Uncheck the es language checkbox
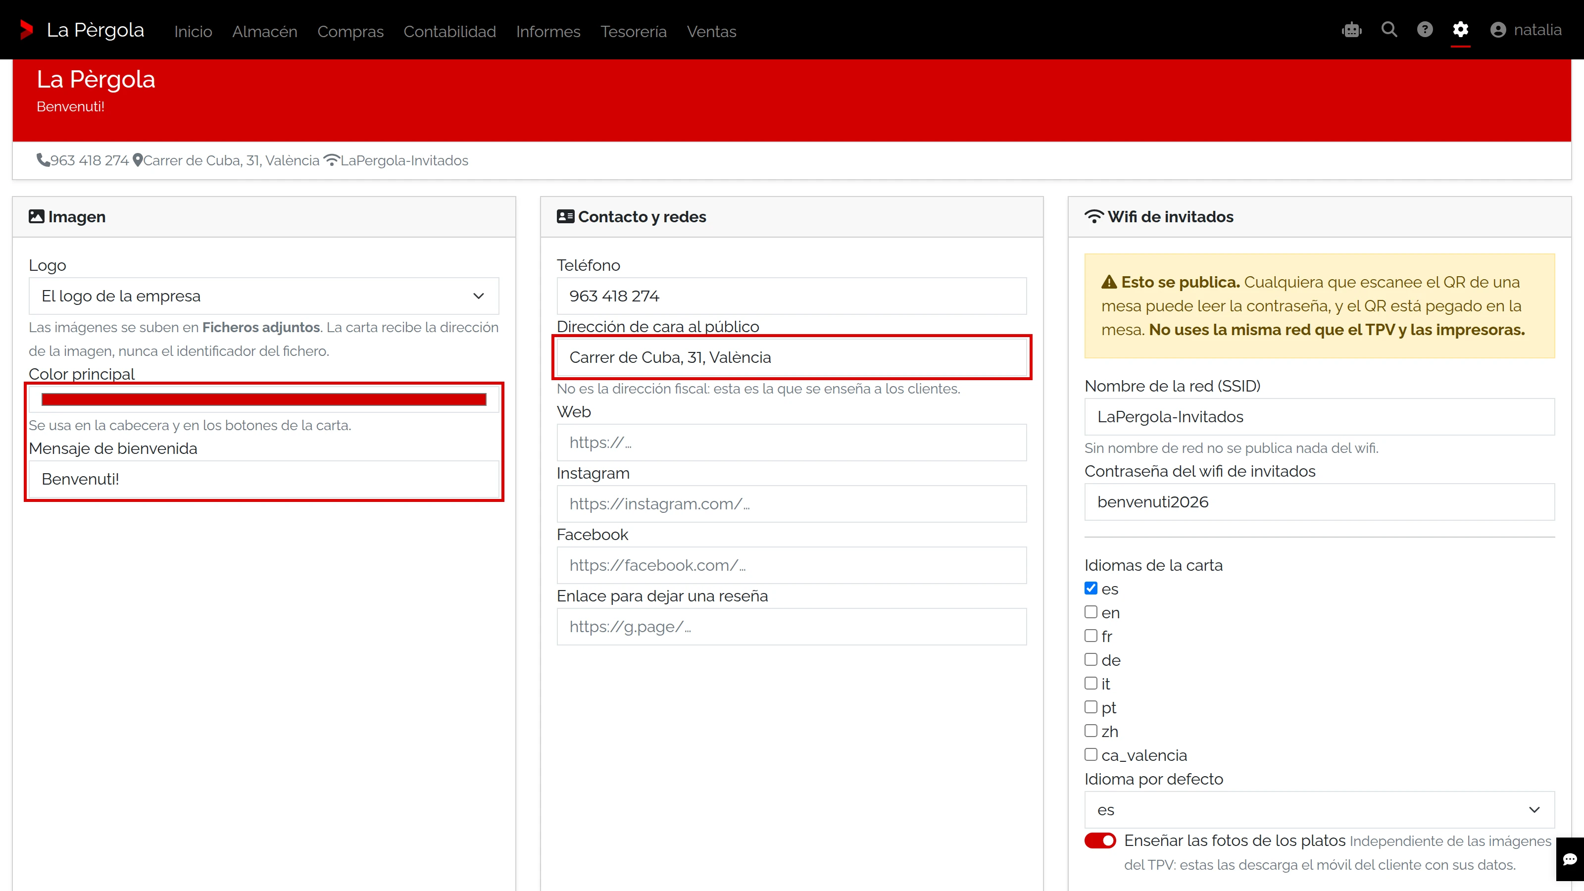The height and width of the screenshot is (891, 1584). tap(1091, 589)
